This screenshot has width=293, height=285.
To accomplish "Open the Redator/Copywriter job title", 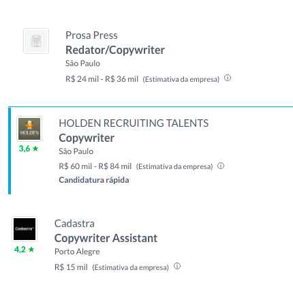I will [x=115, y=50].
